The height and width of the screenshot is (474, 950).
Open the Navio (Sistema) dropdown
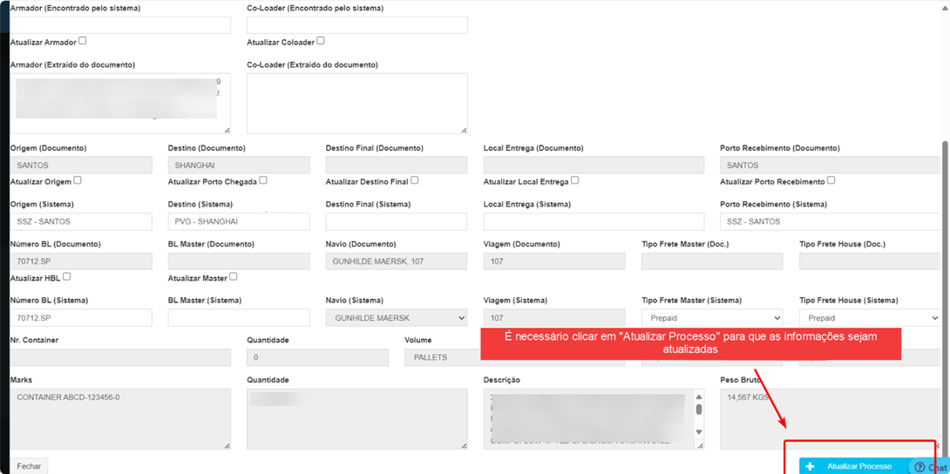[x=397, y=318]
